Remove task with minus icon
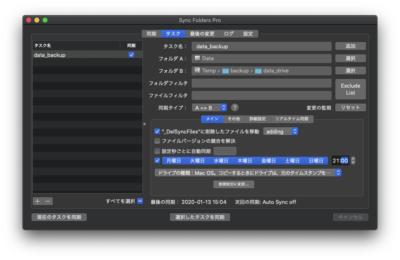400x260 pixels. point(48,201)
